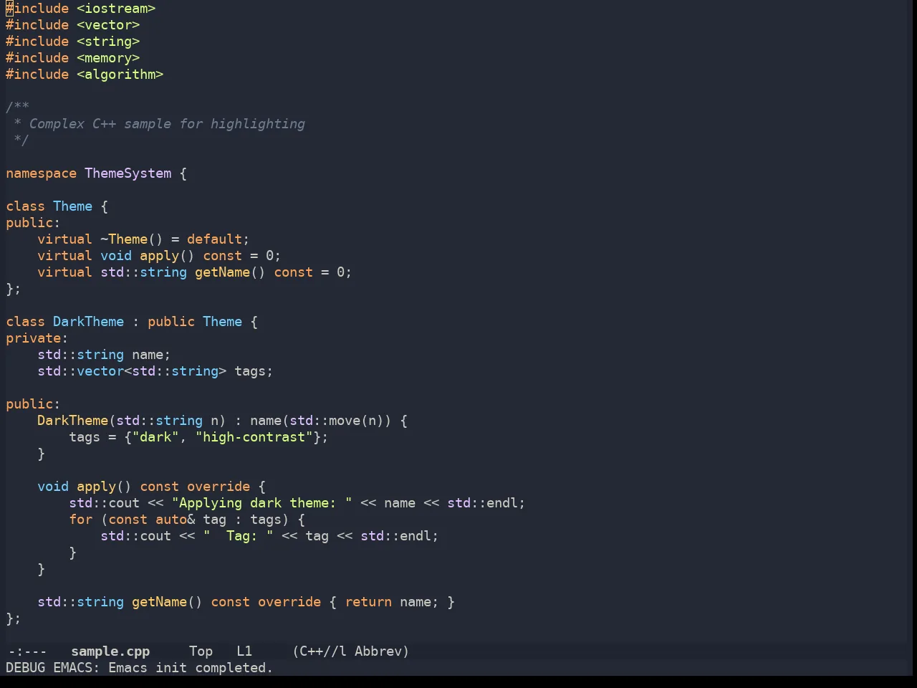The image size is (917, 688).
Task: Click the comment "Complex C++ sample for highlighting"
Action: point(167,124)
